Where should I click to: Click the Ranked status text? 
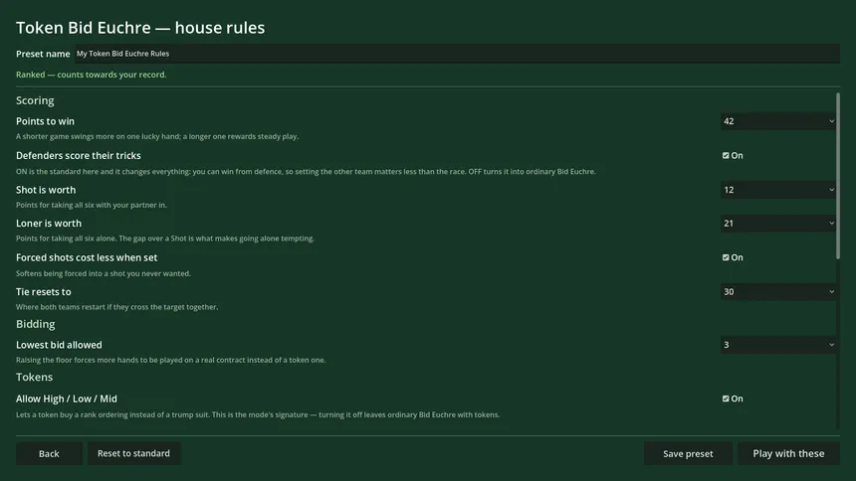point(92,75)
